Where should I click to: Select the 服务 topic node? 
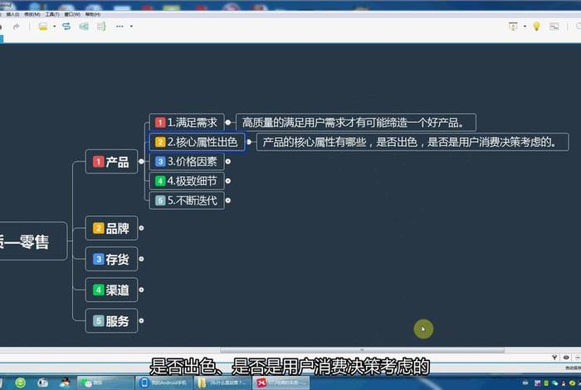point(111,321)
